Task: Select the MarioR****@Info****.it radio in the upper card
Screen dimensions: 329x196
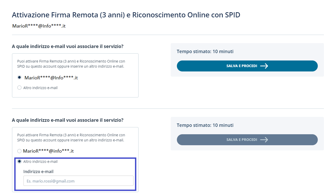Action: [x=19, y=78]
